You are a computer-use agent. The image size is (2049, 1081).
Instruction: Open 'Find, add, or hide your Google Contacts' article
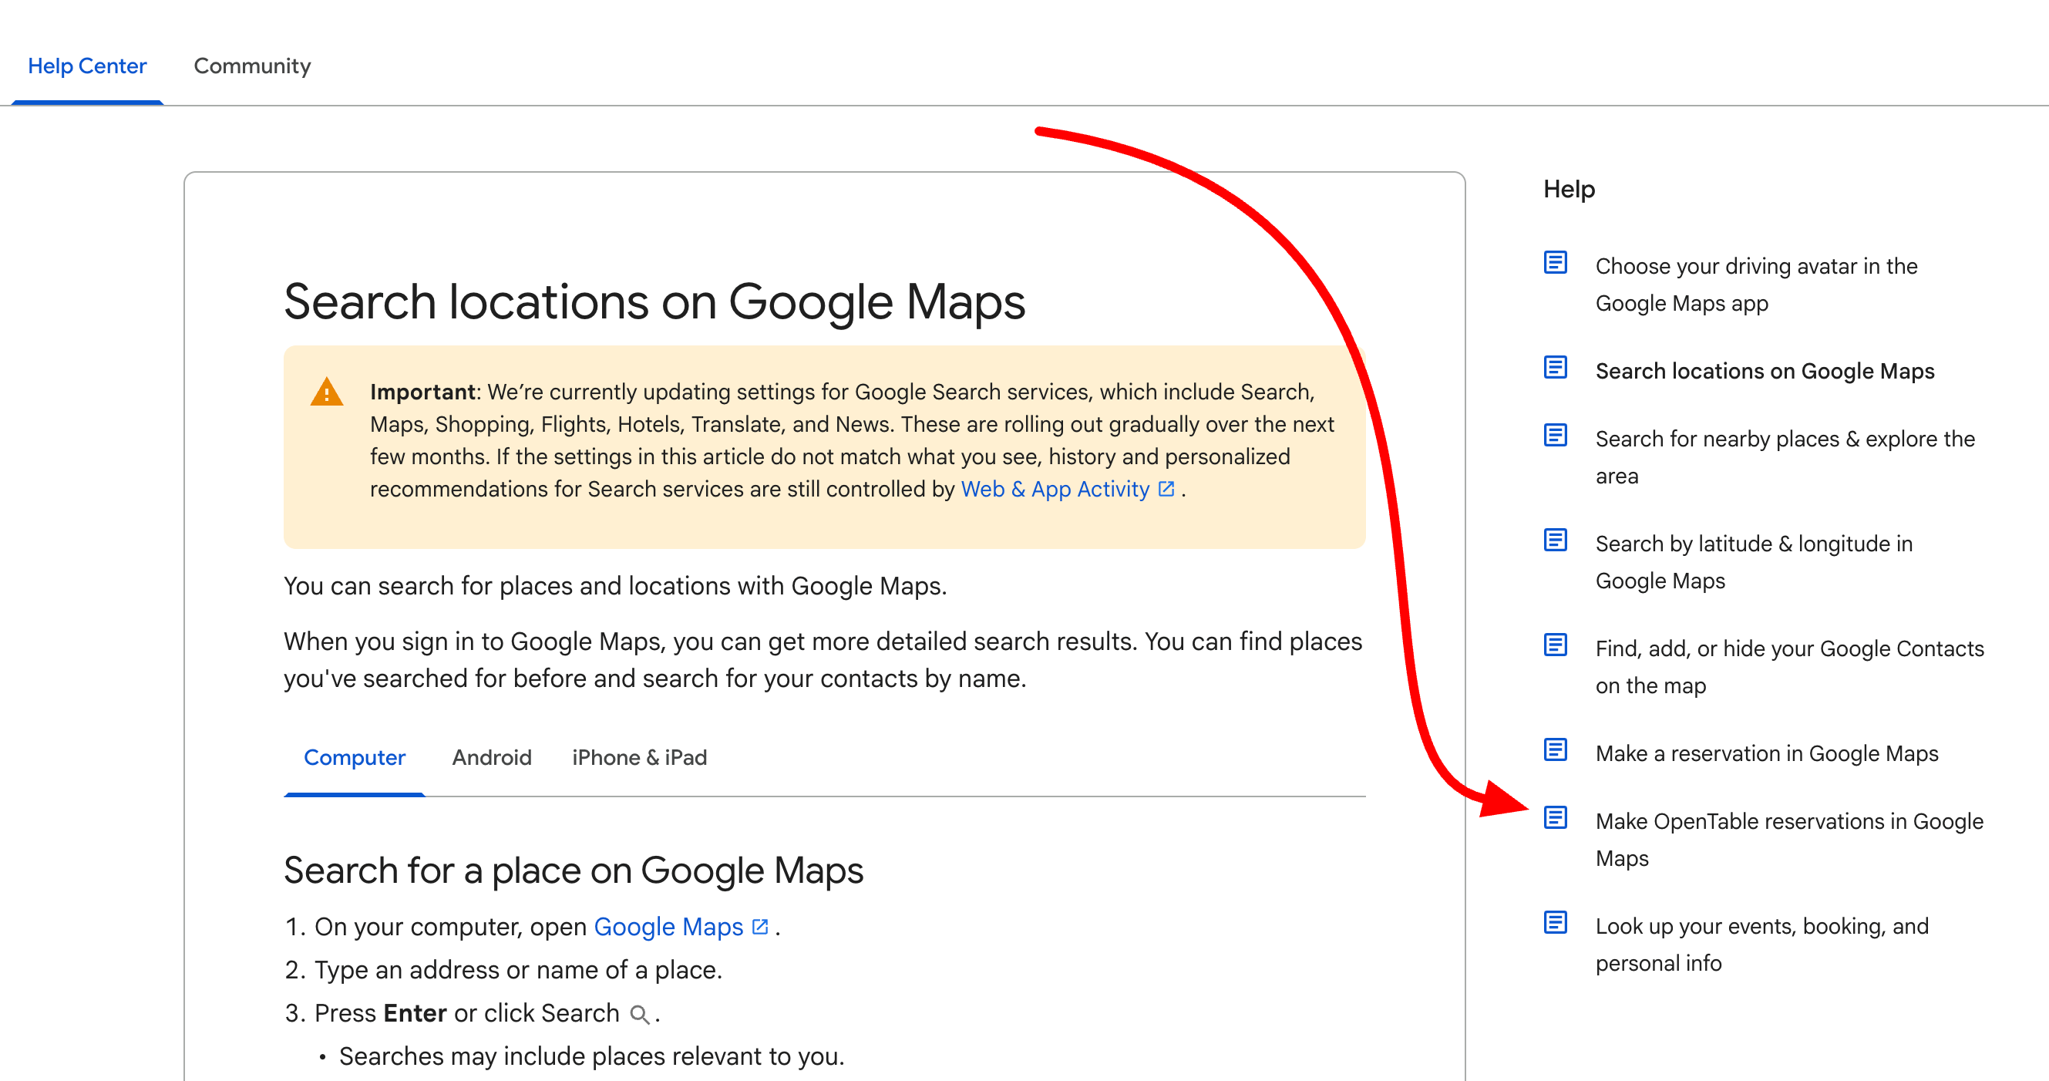tap(1790, 668)
